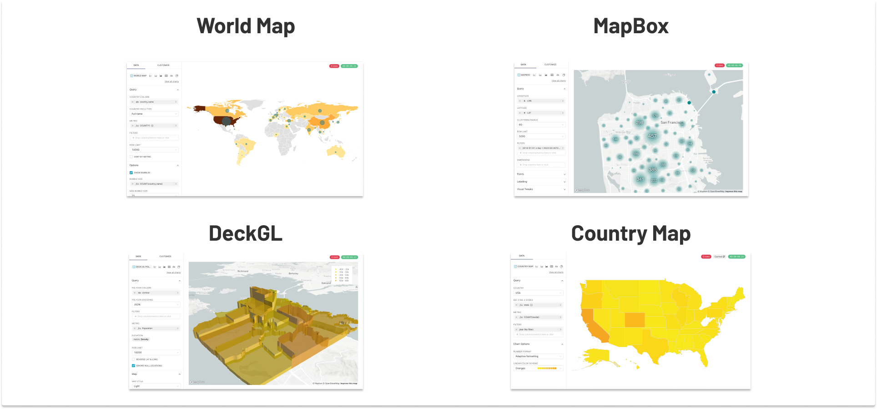Select bar chart icon in DeckGL panel
The height and width of the screenshot is (409, 877).
160,267
